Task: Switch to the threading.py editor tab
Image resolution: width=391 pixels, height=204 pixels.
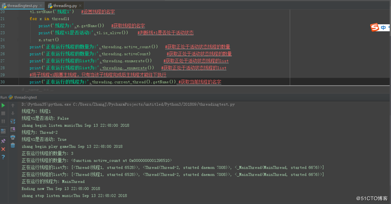Action: 65,6
